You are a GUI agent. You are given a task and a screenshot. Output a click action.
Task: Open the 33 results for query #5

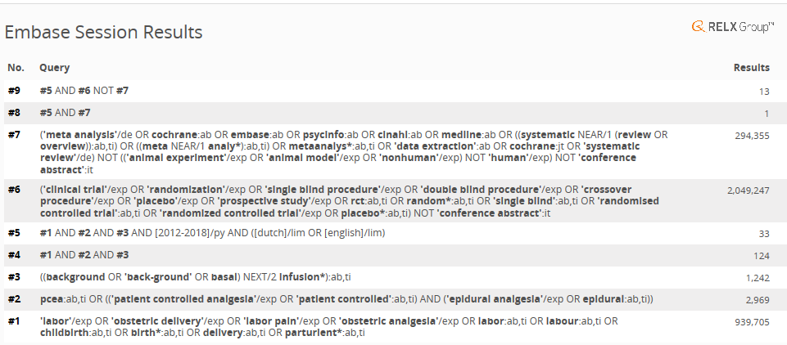(763, 234)
